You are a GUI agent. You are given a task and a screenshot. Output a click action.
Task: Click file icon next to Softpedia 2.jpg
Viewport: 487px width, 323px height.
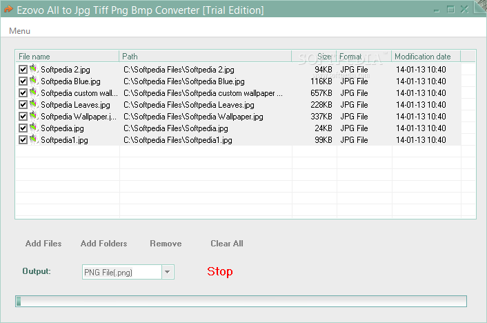point(34,69)
